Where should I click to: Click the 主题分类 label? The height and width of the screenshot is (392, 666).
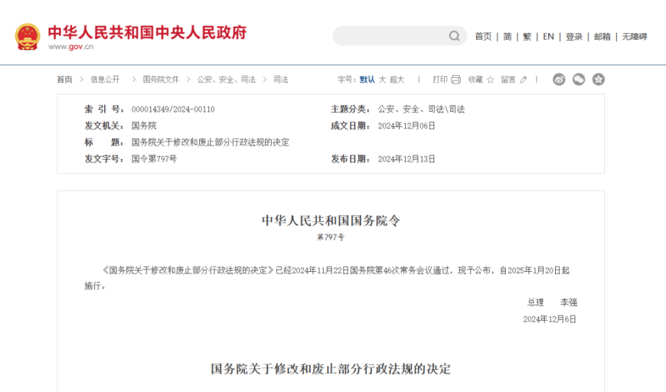350,109
